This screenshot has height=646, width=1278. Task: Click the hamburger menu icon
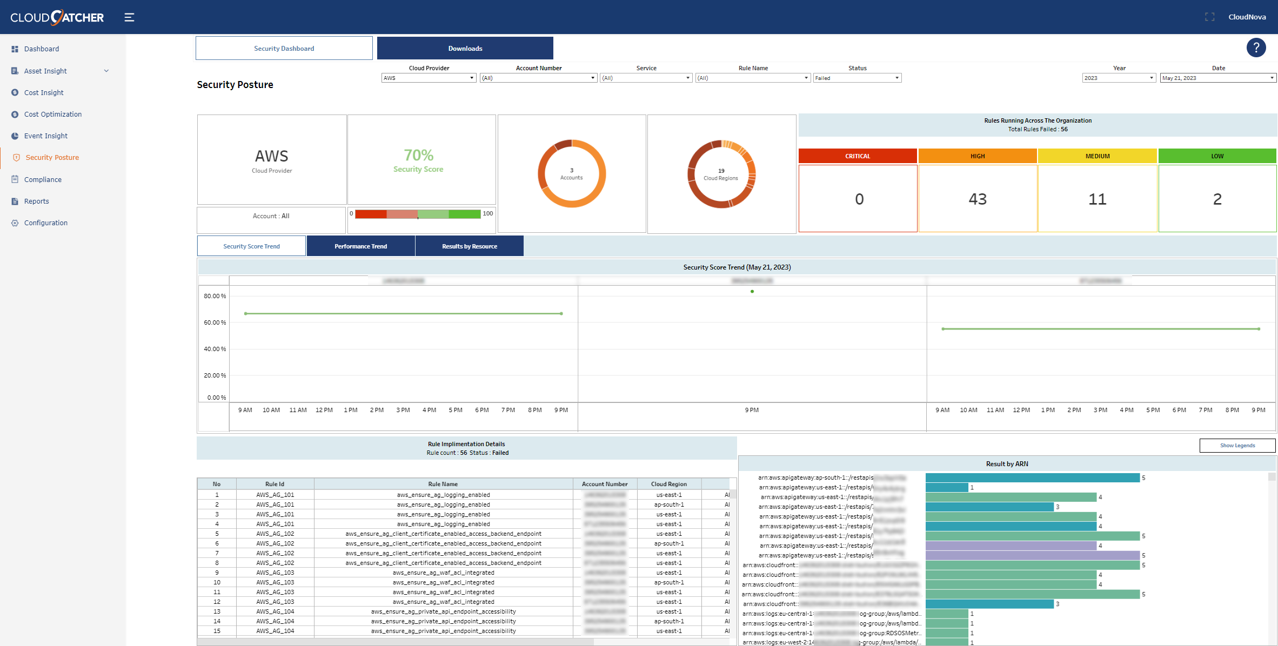(x=129, y=17)
